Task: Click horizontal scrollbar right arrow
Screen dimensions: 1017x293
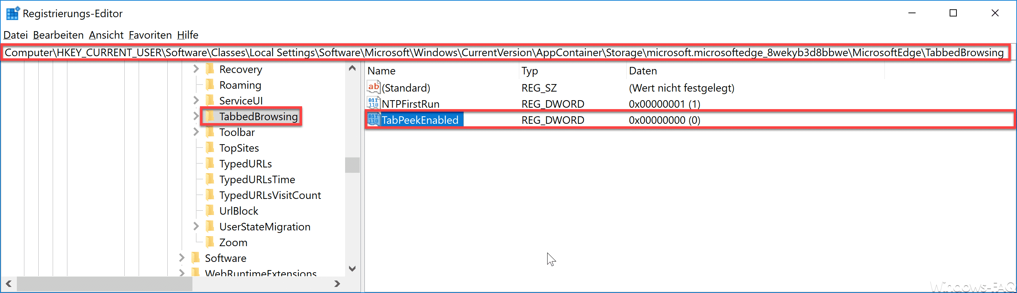Action: pos(337,284)
